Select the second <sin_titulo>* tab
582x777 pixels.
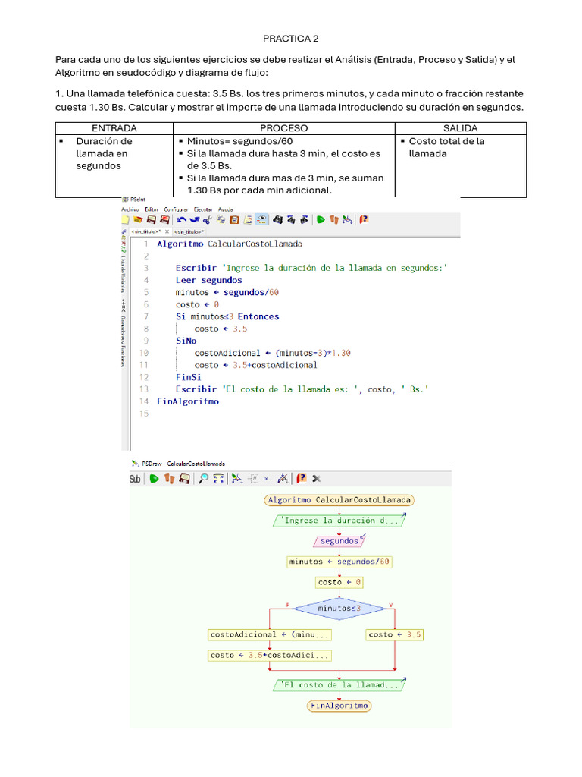pyautogui.click(x=189, y=231)
